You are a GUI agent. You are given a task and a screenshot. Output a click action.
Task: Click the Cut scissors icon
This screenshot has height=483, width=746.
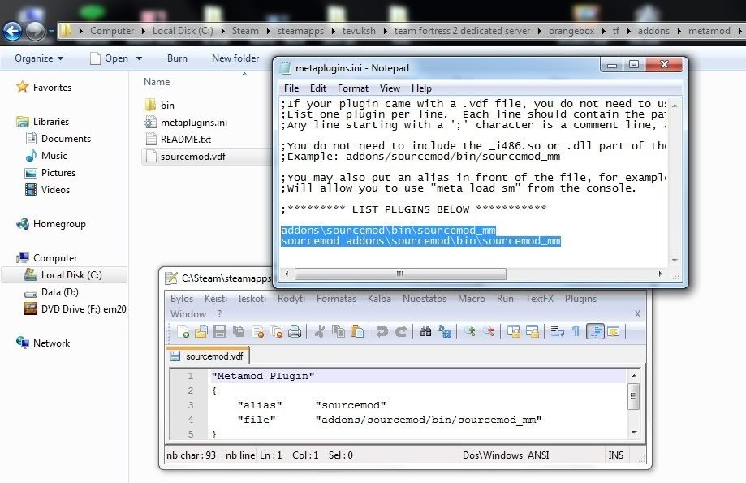[320, 331]
